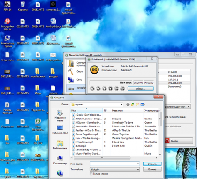
Task: Select the file Beatles - A Day In The ...
Action: click(x=87, y=130)
